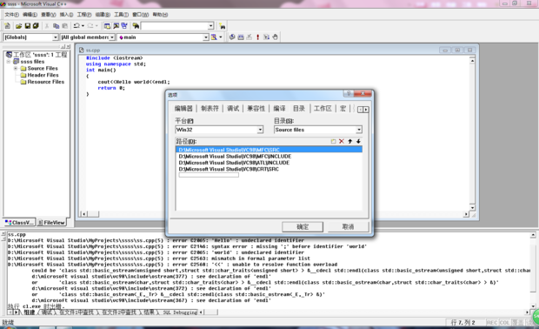Click the move path up arrow icon

(x=350, y=141)
